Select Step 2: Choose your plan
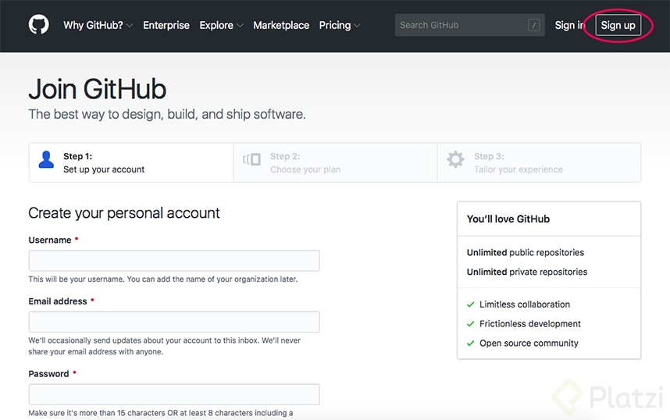Image resolution: width=670 pixels, height=420 pixels. [335, 162]
